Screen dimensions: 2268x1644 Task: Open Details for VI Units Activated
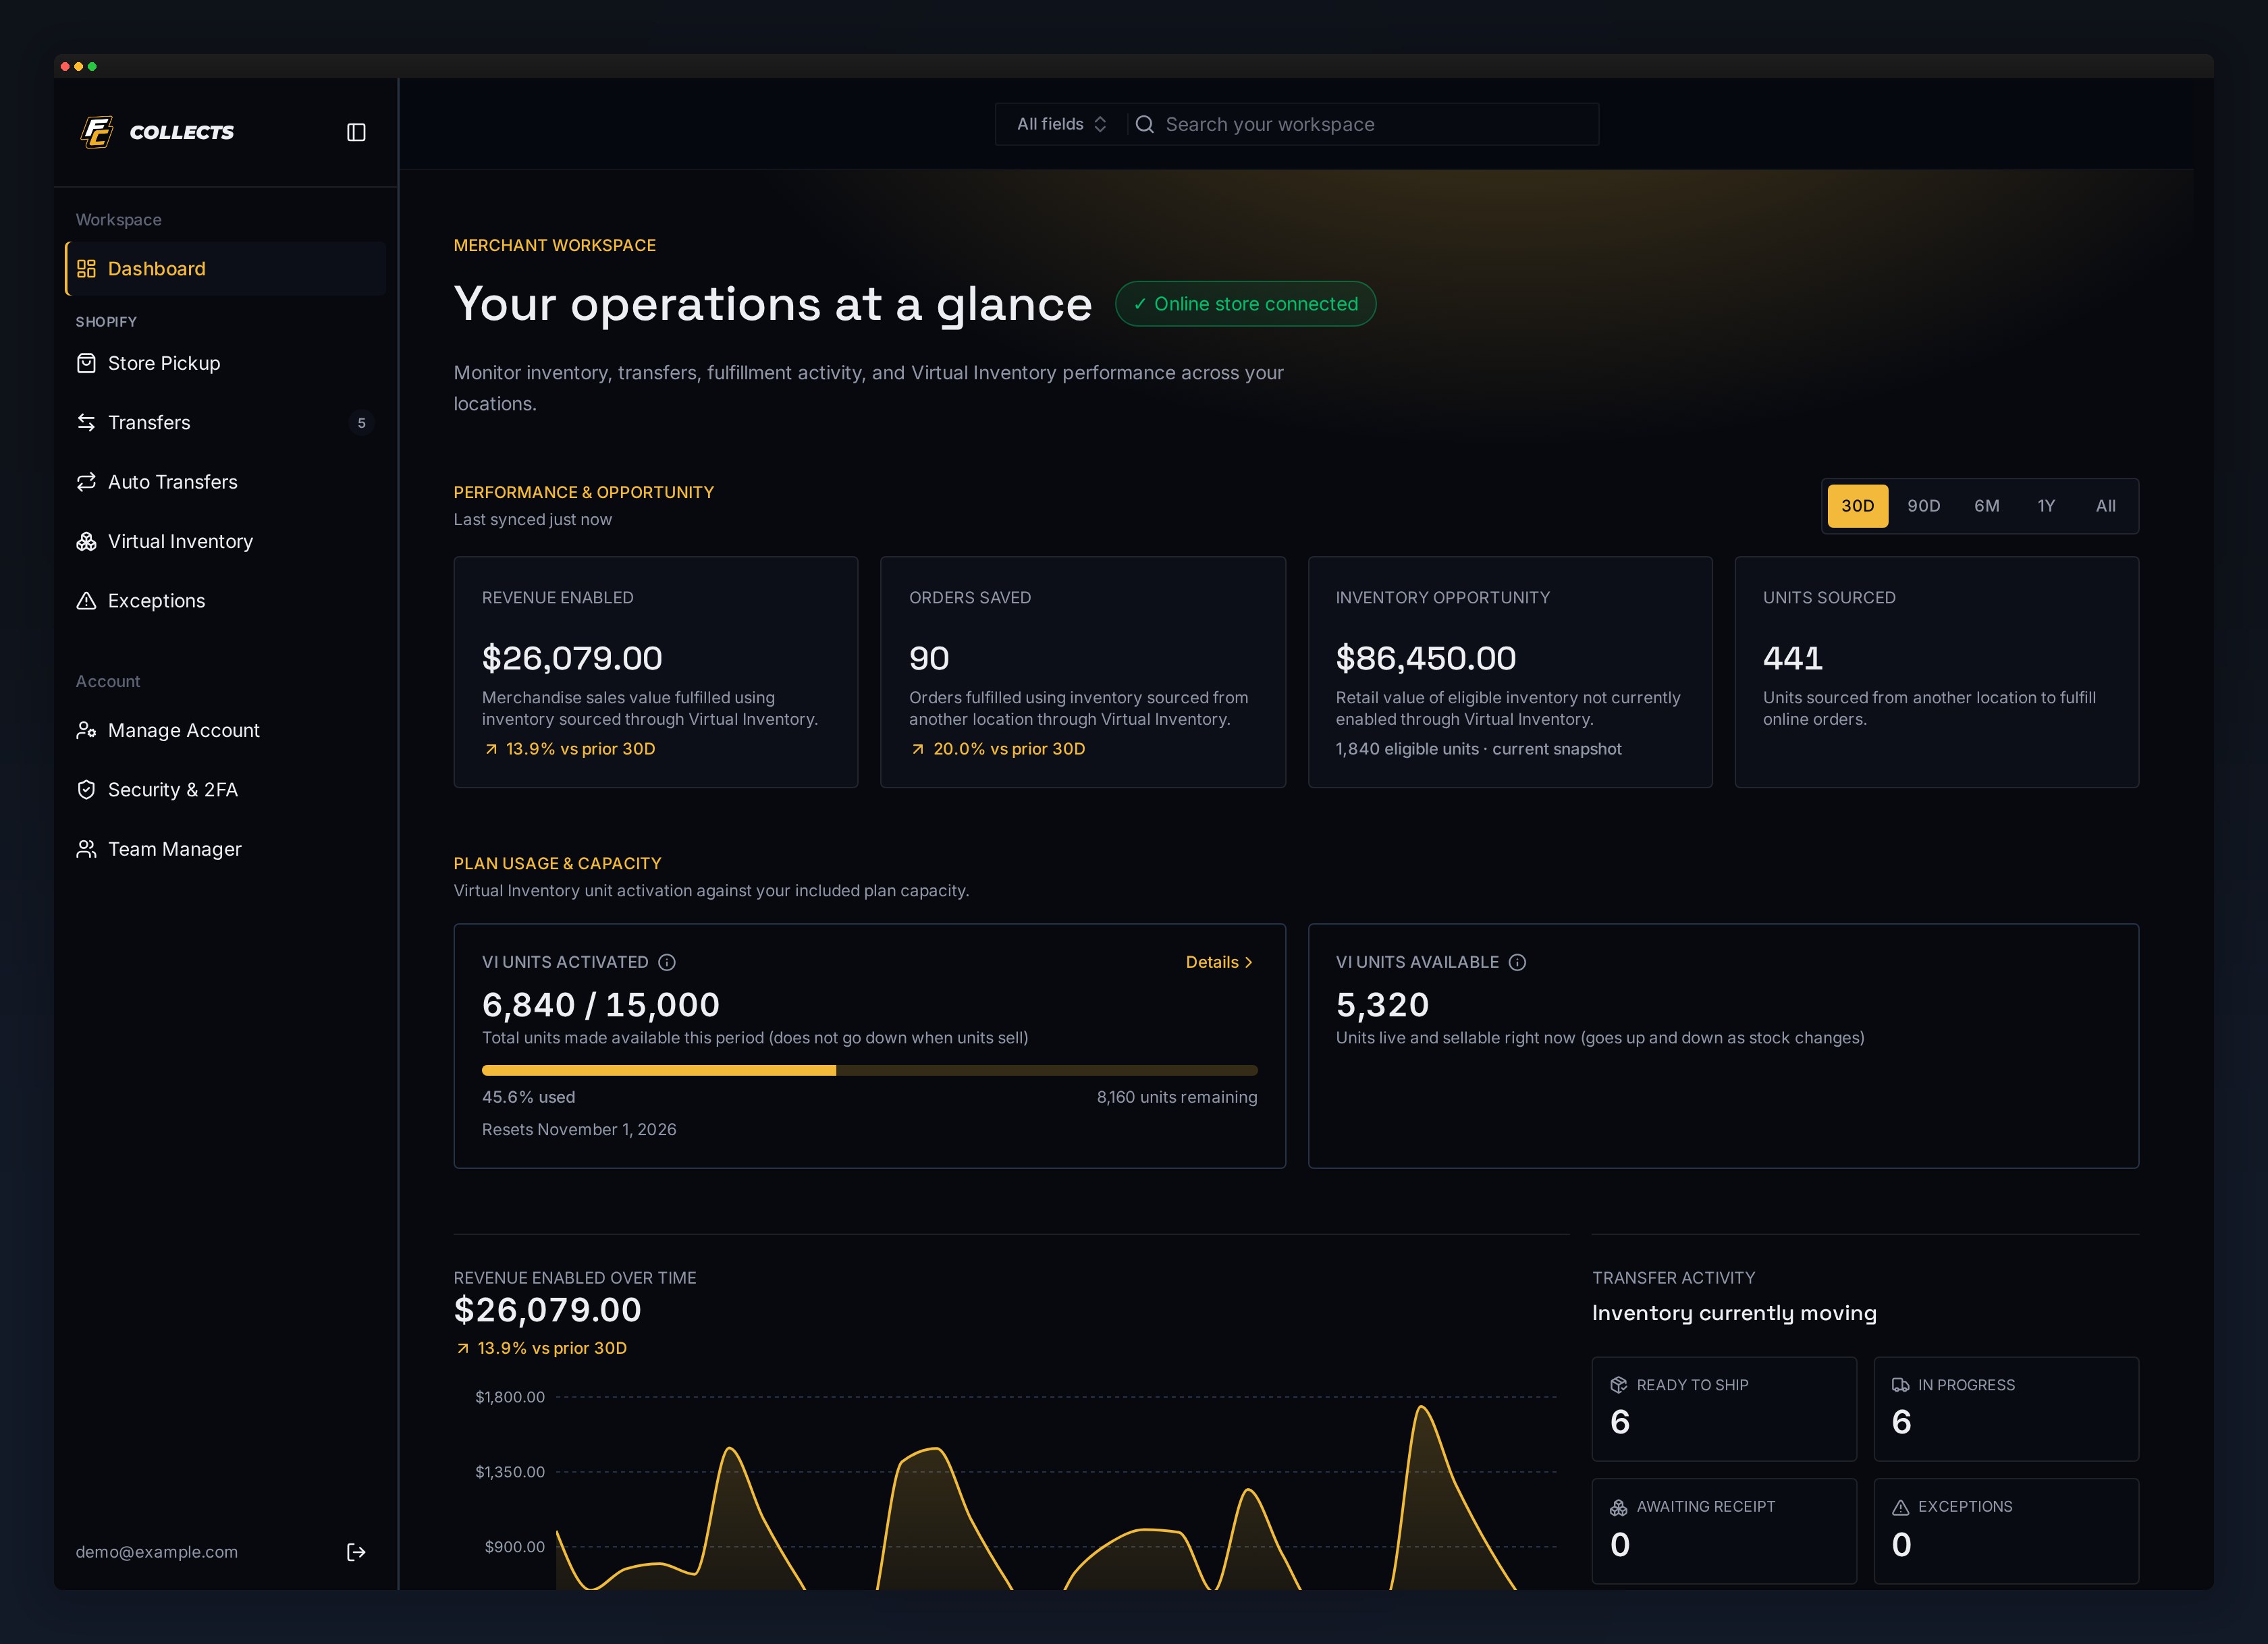coord(1219,962)
